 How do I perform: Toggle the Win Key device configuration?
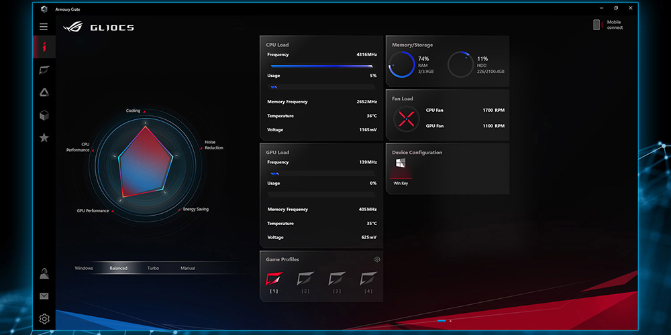[x=401, y=172]
